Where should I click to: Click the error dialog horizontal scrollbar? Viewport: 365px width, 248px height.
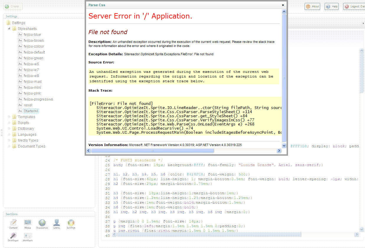pyautogui.click(x=152, y=151)
